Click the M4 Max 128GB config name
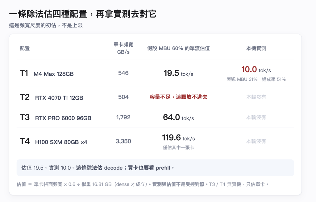The image size is (316, 202). [x=54, y=74]
